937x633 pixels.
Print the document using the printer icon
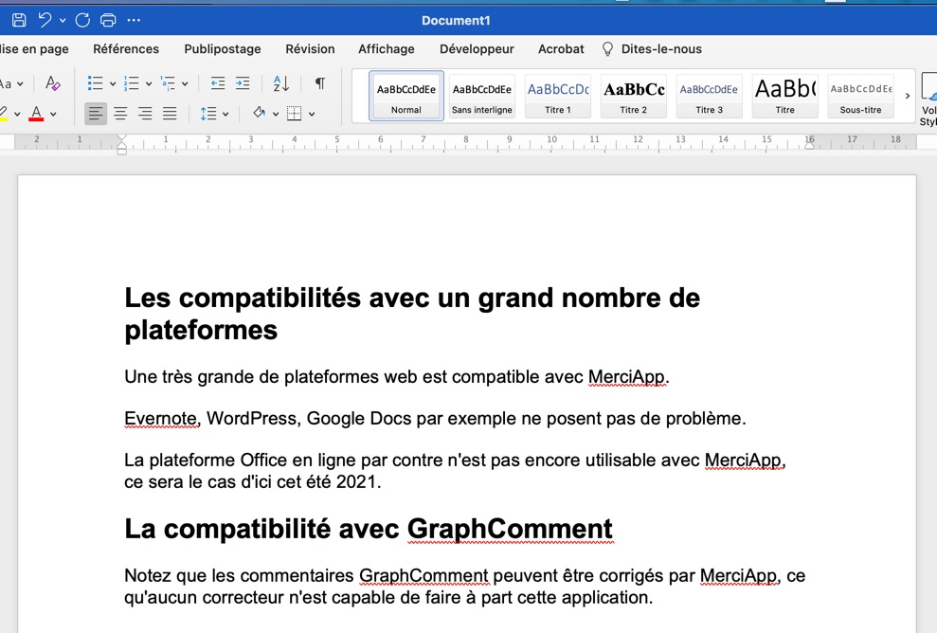click(x=108, y=20)
